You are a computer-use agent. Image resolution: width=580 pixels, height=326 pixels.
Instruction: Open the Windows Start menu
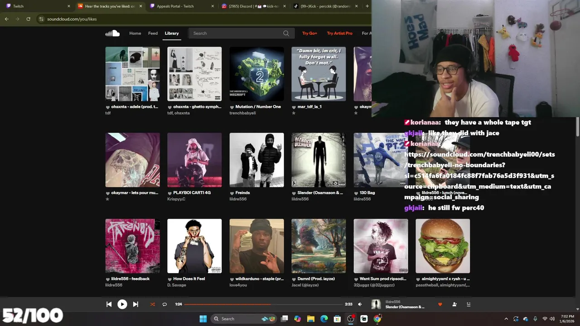[x=203, y=319]
